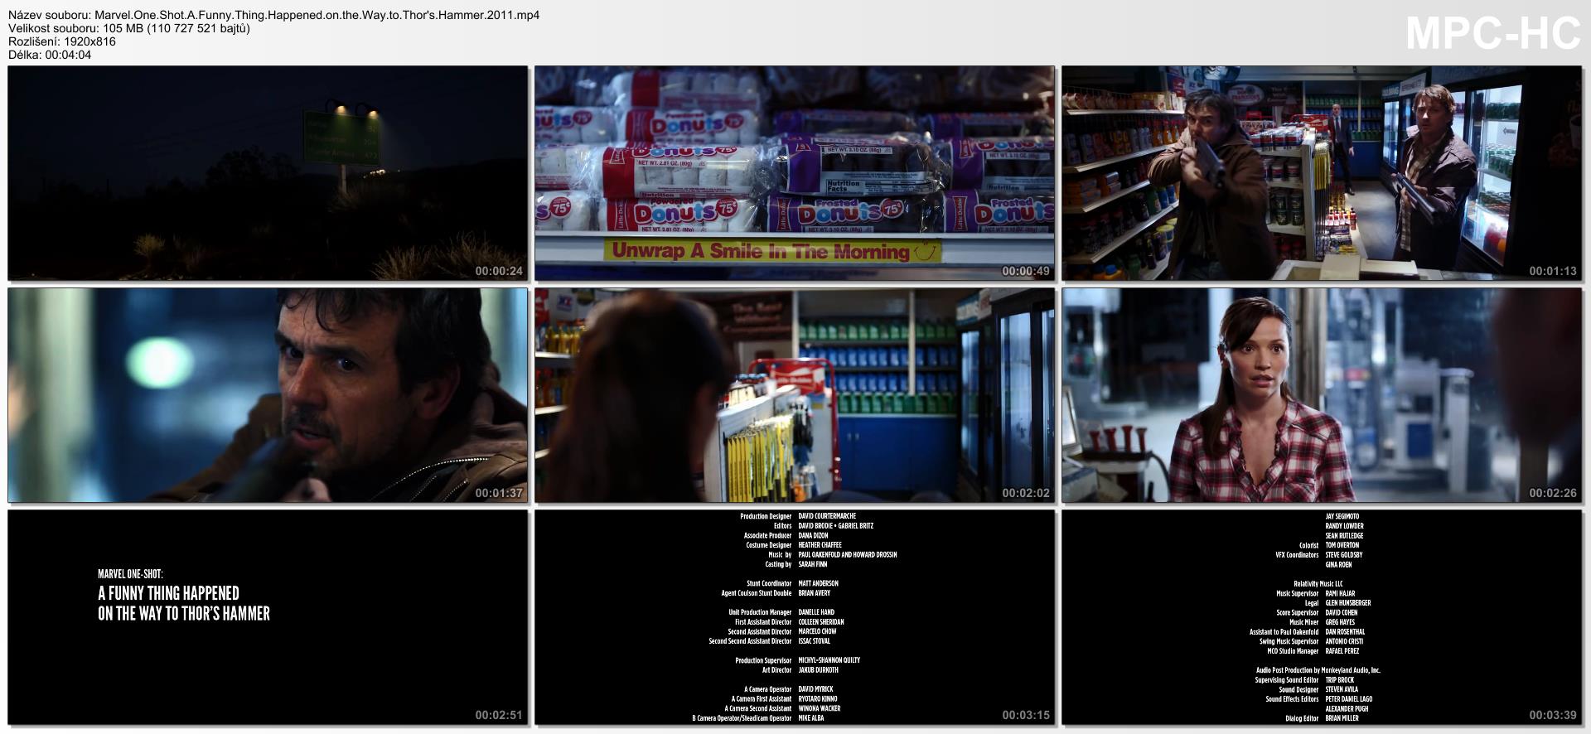Open the Production Designer credits thumbnail
1591x734 pixels.
point(794,617)
